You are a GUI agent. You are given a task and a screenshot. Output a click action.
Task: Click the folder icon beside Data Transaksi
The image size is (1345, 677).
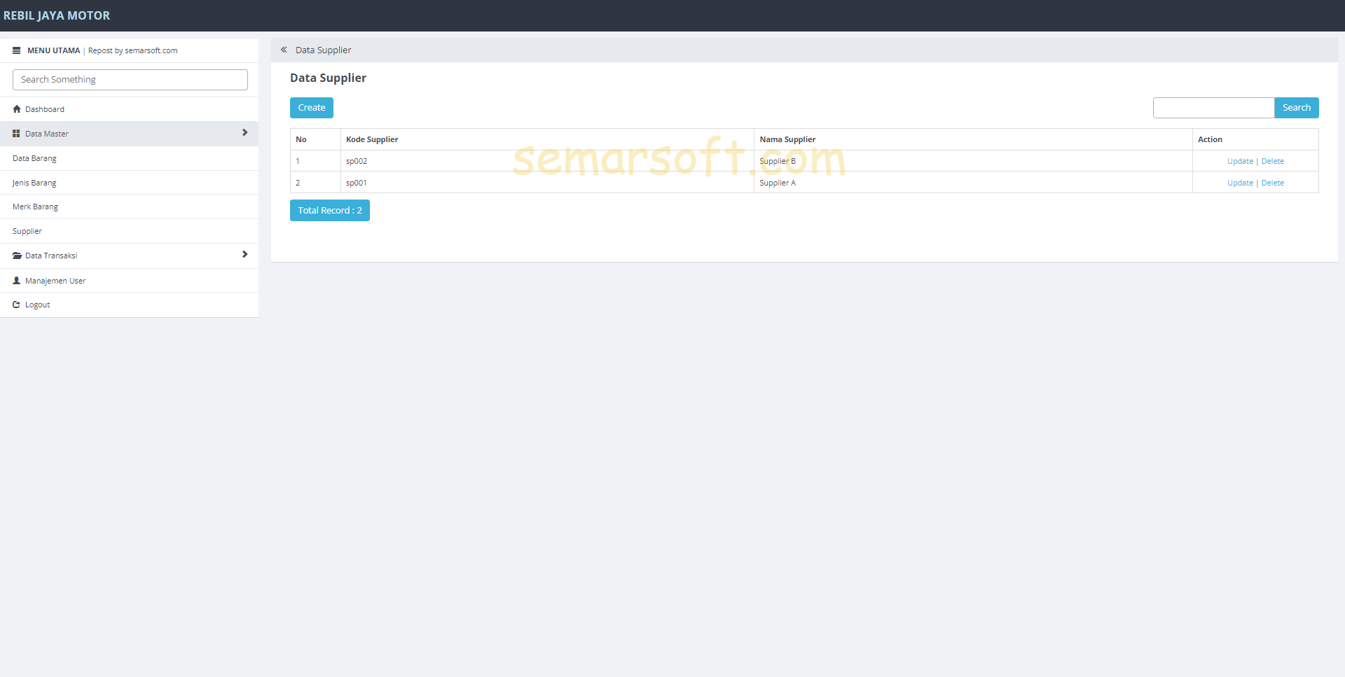[x=16, y=255]
